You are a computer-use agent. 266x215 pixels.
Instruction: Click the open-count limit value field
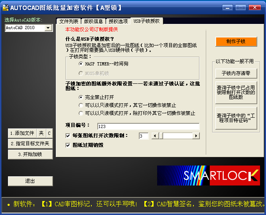coord(144,136)
